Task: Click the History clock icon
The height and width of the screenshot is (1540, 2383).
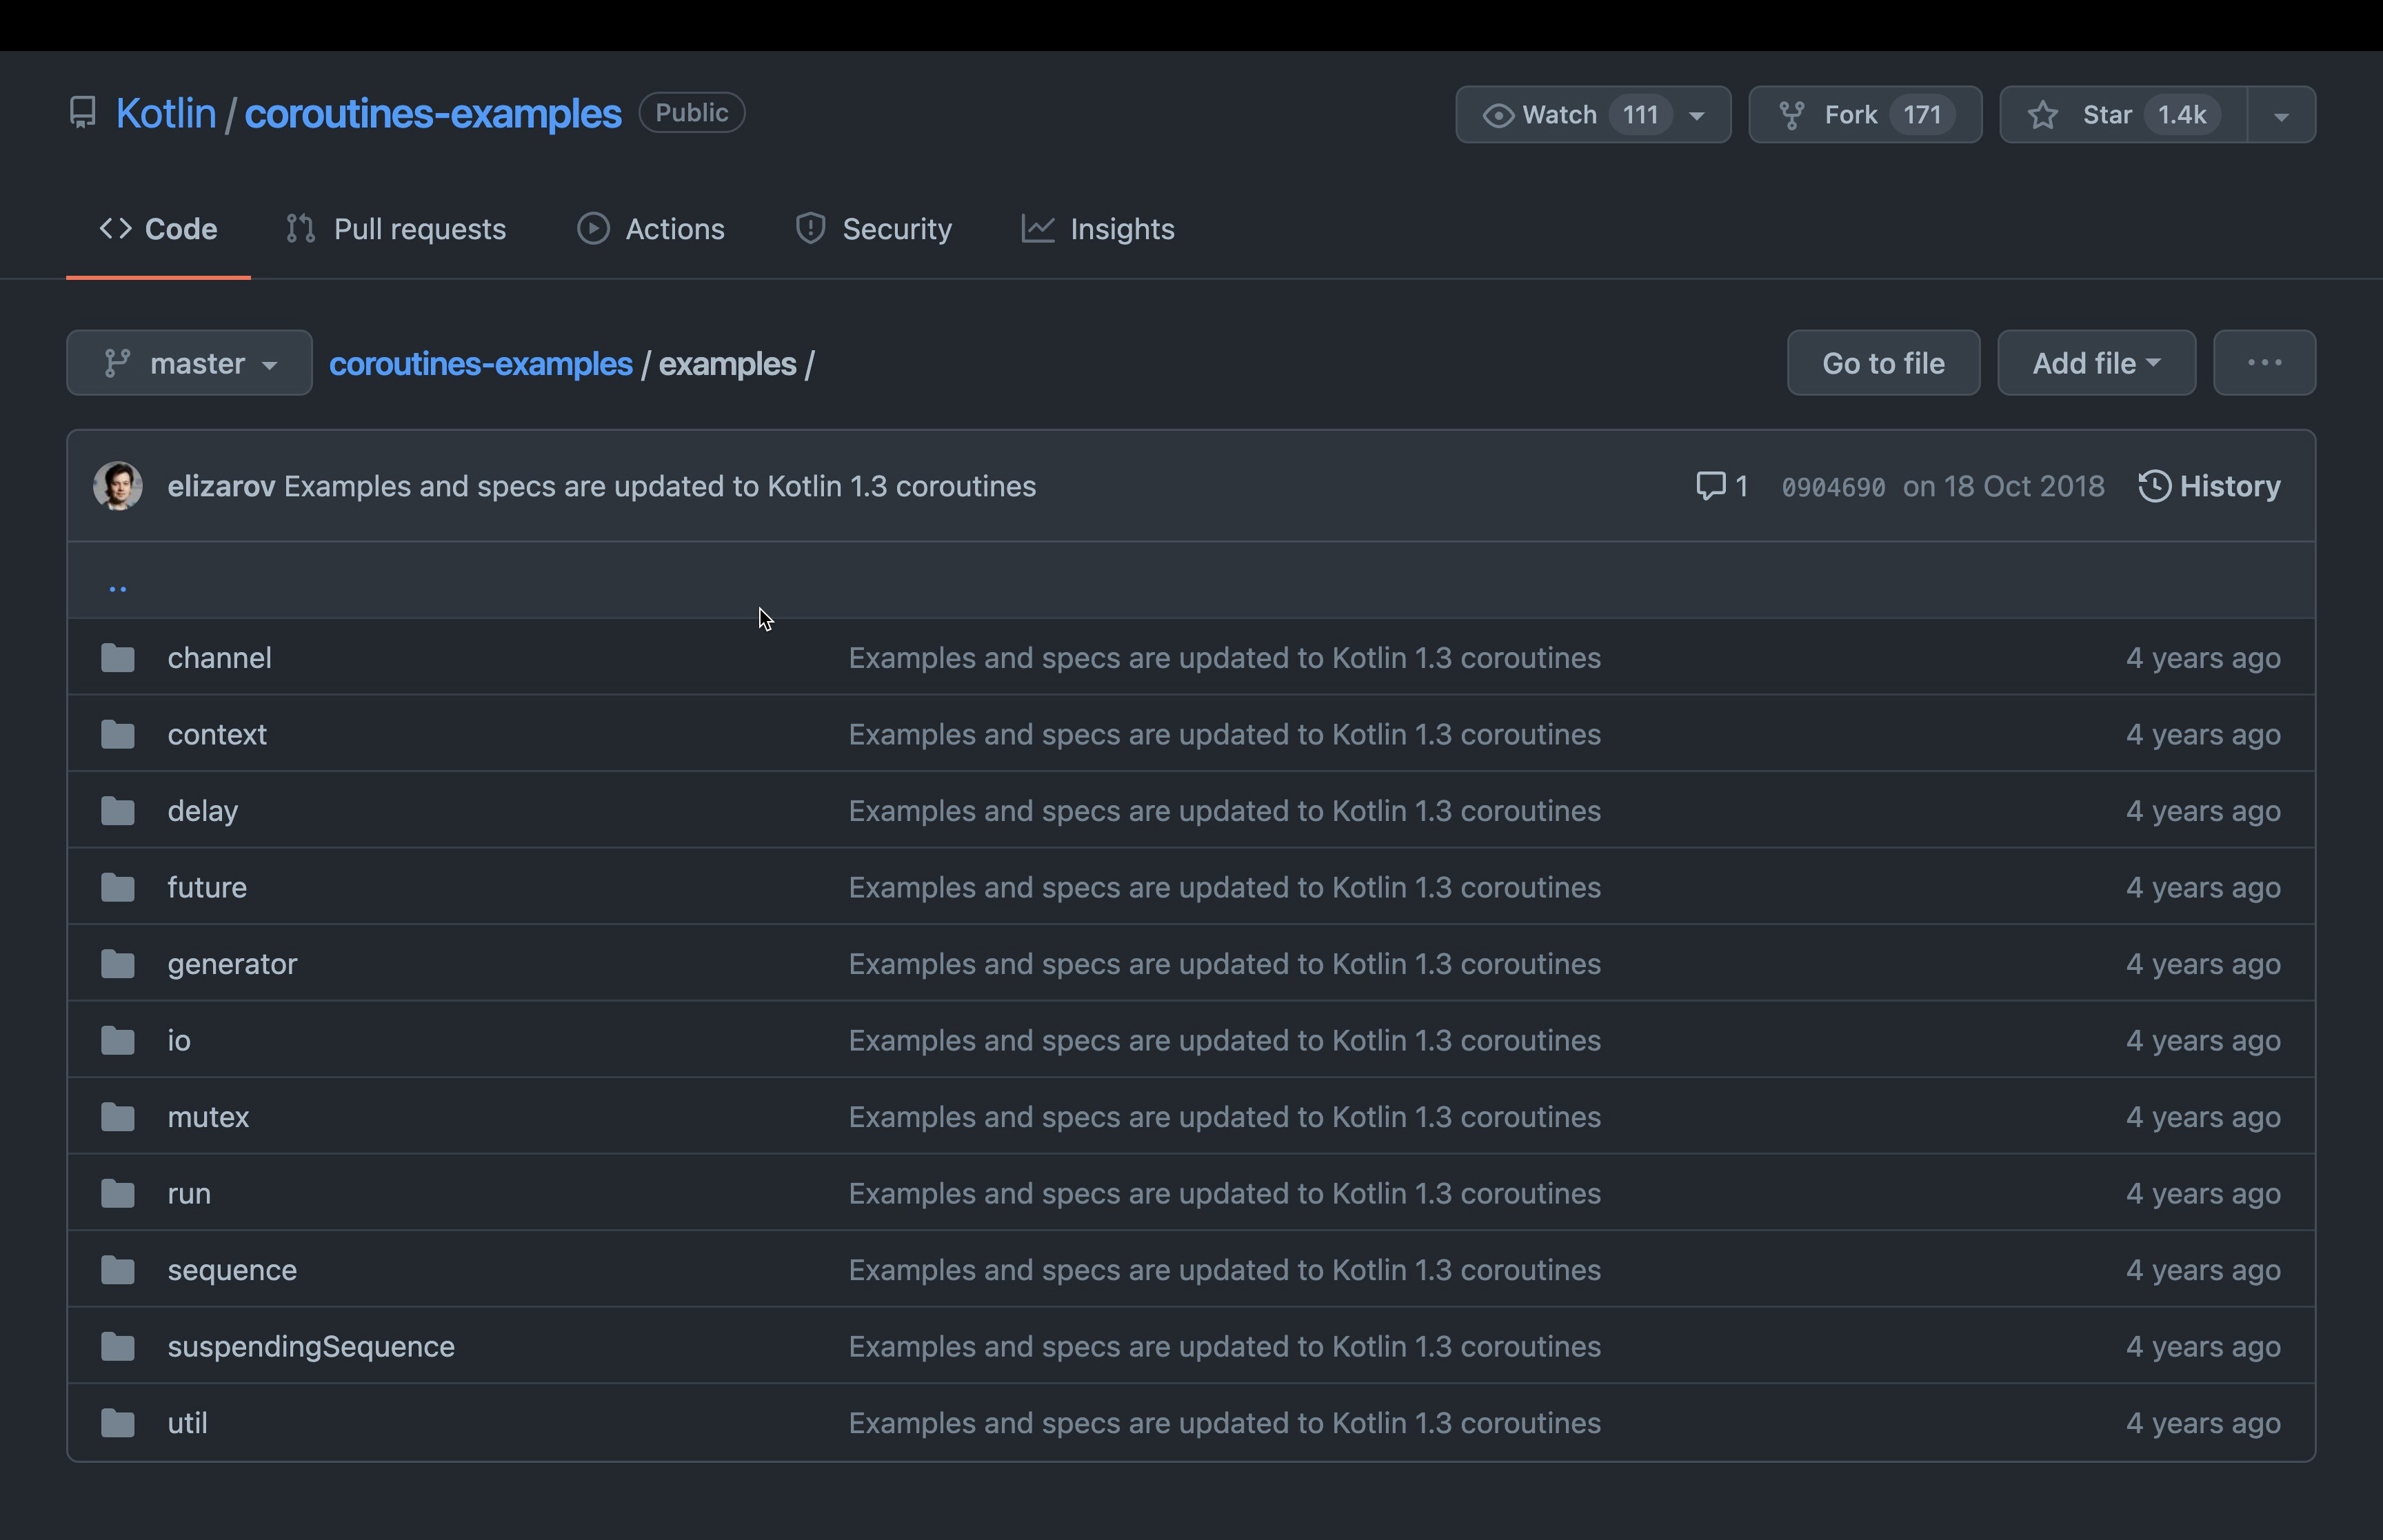Action: click(2154, 486)
